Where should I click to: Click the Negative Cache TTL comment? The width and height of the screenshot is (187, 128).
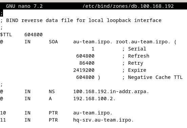tap(152, 77)
